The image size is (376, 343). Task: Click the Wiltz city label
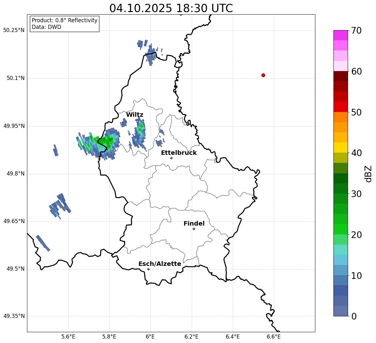coord(135,115)
